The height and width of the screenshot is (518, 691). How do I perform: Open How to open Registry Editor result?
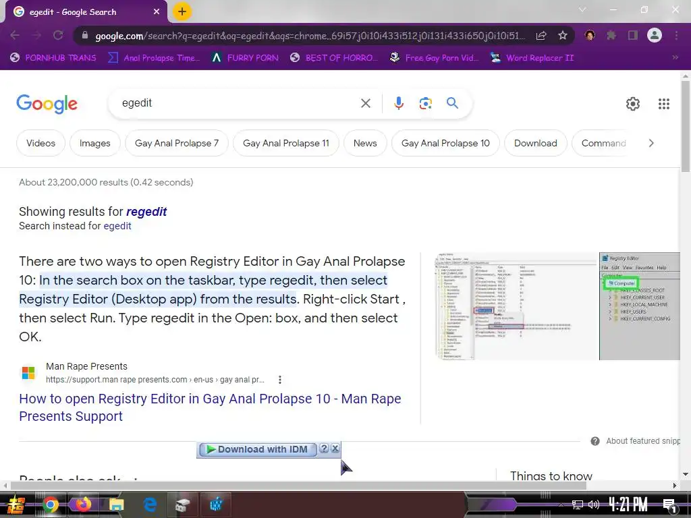pyautogui.click(x=211, y=407)
